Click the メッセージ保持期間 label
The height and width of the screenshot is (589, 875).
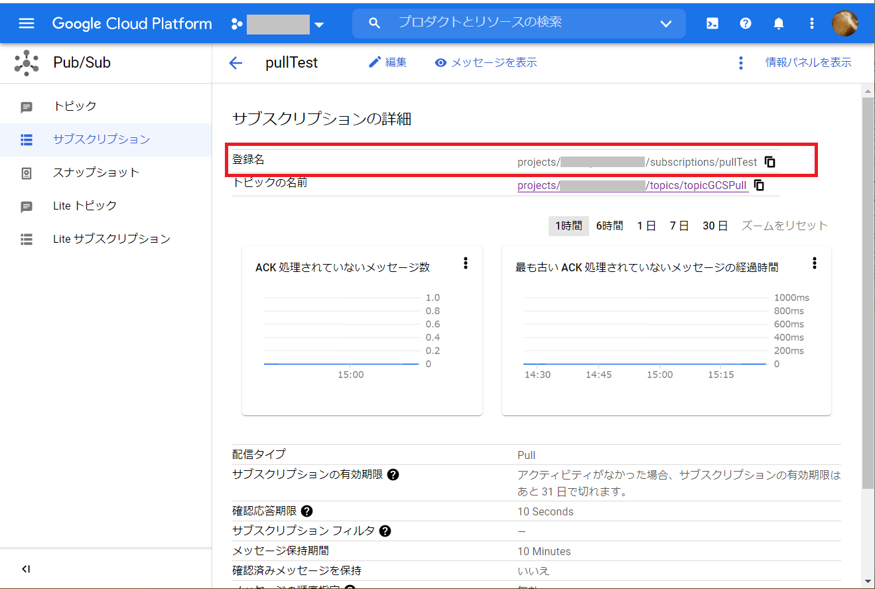point(281,551)
